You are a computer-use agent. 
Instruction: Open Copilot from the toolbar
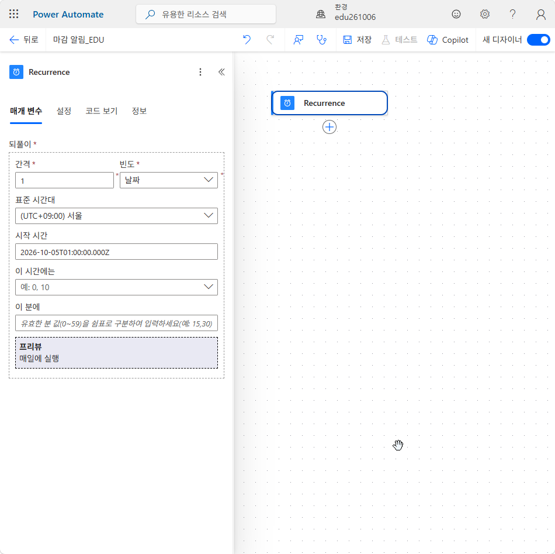tap(448, 40)
